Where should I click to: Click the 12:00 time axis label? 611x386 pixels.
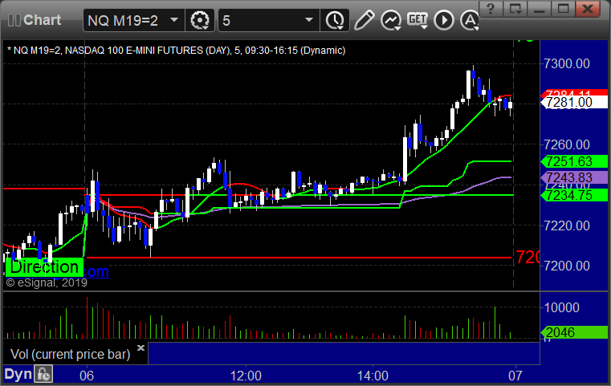tap(246, 376)
